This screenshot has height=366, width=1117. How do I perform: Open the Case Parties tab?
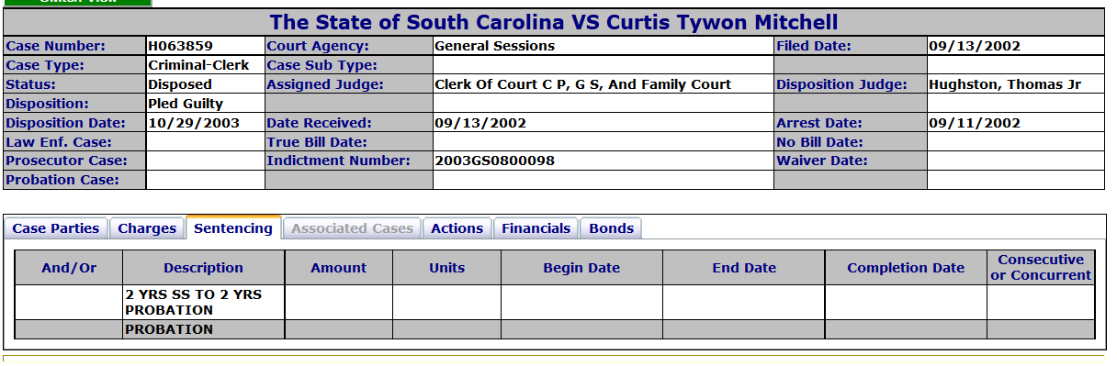(56, 228)
